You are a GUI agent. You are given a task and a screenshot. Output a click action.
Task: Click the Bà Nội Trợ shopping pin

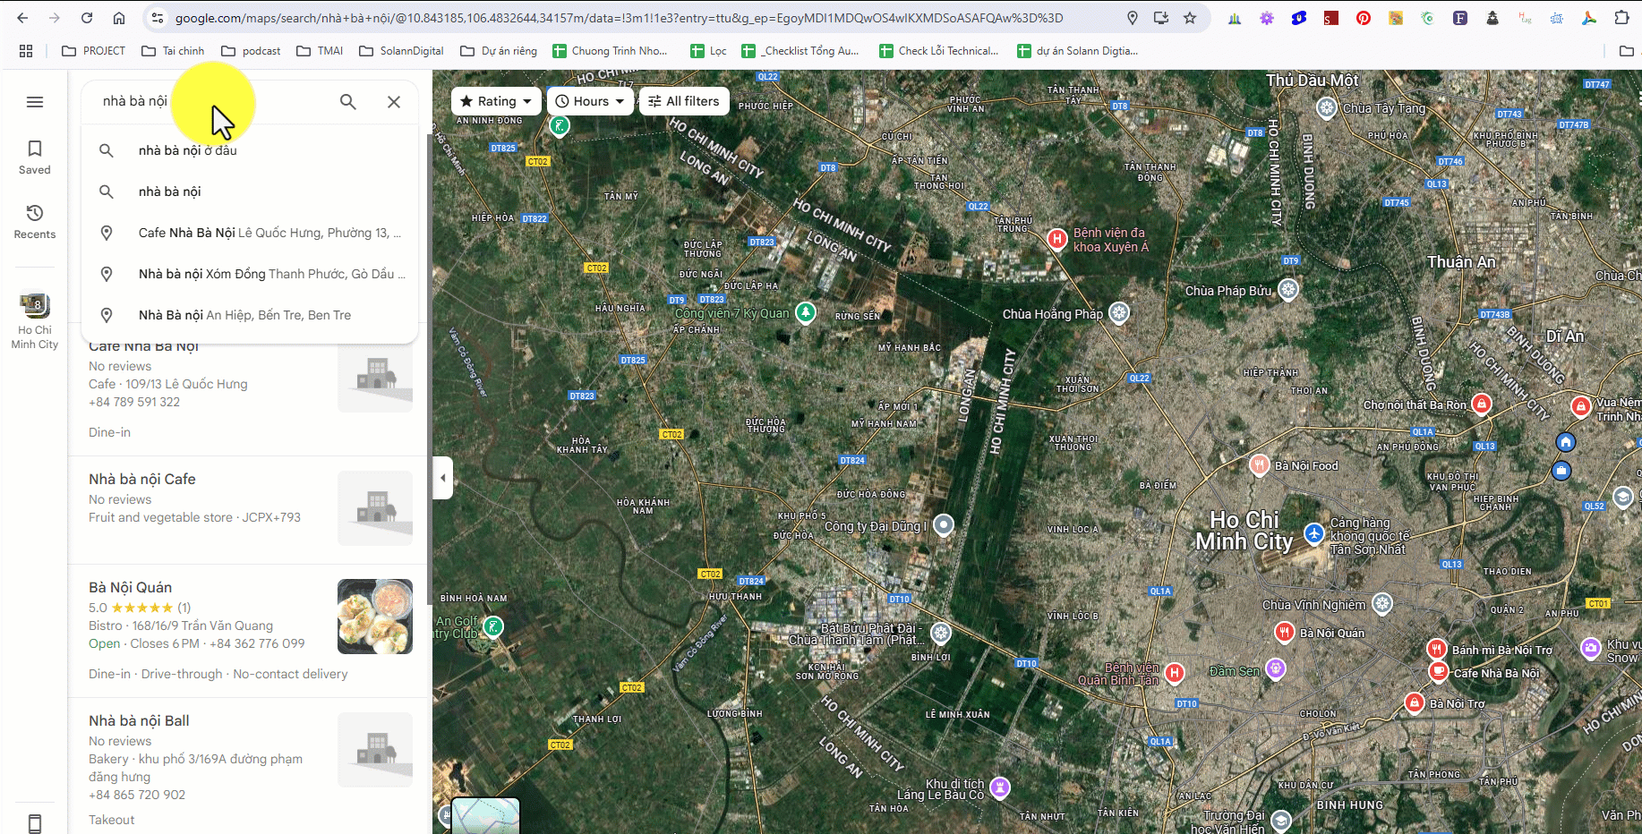(1415, 702)
